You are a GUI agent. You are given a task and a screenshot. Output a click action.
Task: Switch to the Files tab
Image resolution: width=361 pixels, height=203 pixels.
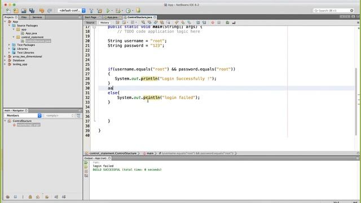point(24,17)
